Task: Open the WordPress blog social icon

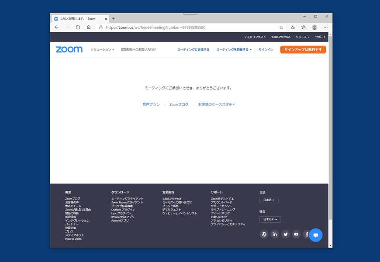Action: click(x=264, y=234)
